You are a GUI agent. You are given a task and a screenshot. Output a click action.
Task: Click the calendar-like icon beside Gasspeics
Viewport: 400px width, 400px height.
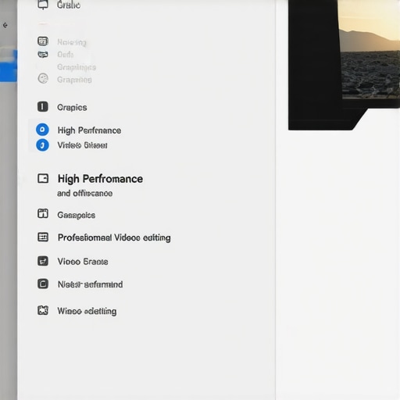pyautogui.click(x=43, y=213)
